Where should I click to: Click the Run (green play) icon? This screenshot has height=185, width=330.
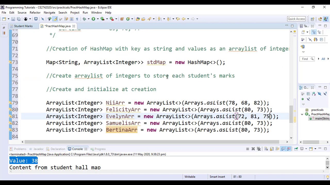(93, 19)
